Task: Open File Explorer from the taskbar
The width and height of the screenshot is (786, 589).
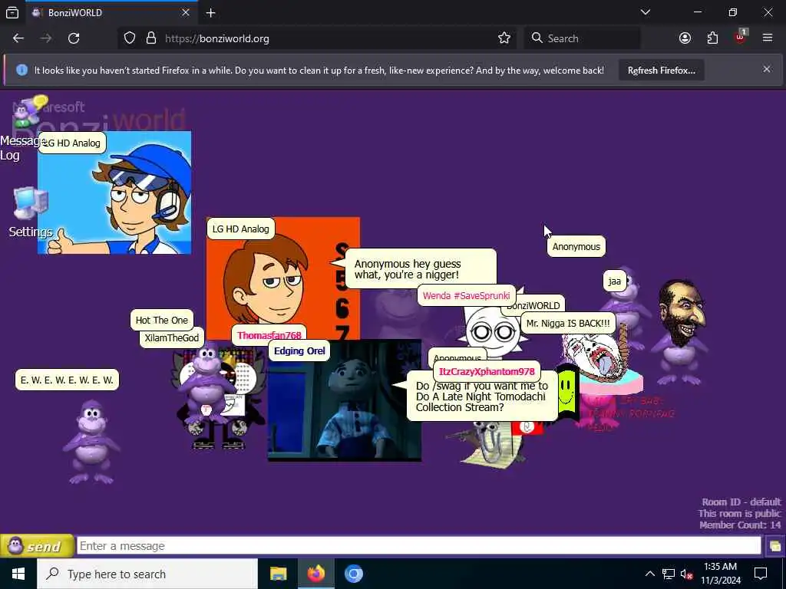Action: [x=278, y=574]
